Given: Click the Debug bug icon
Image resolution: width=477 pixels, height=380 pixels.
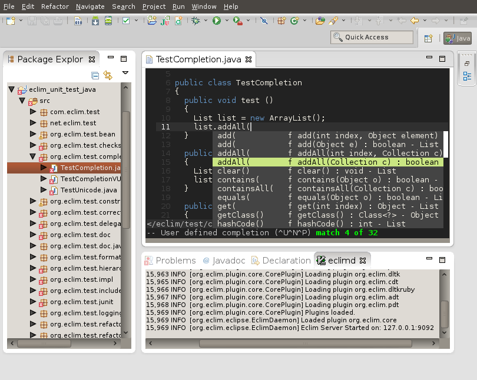Looking at the screenshot, I should [x=196, y=21].
